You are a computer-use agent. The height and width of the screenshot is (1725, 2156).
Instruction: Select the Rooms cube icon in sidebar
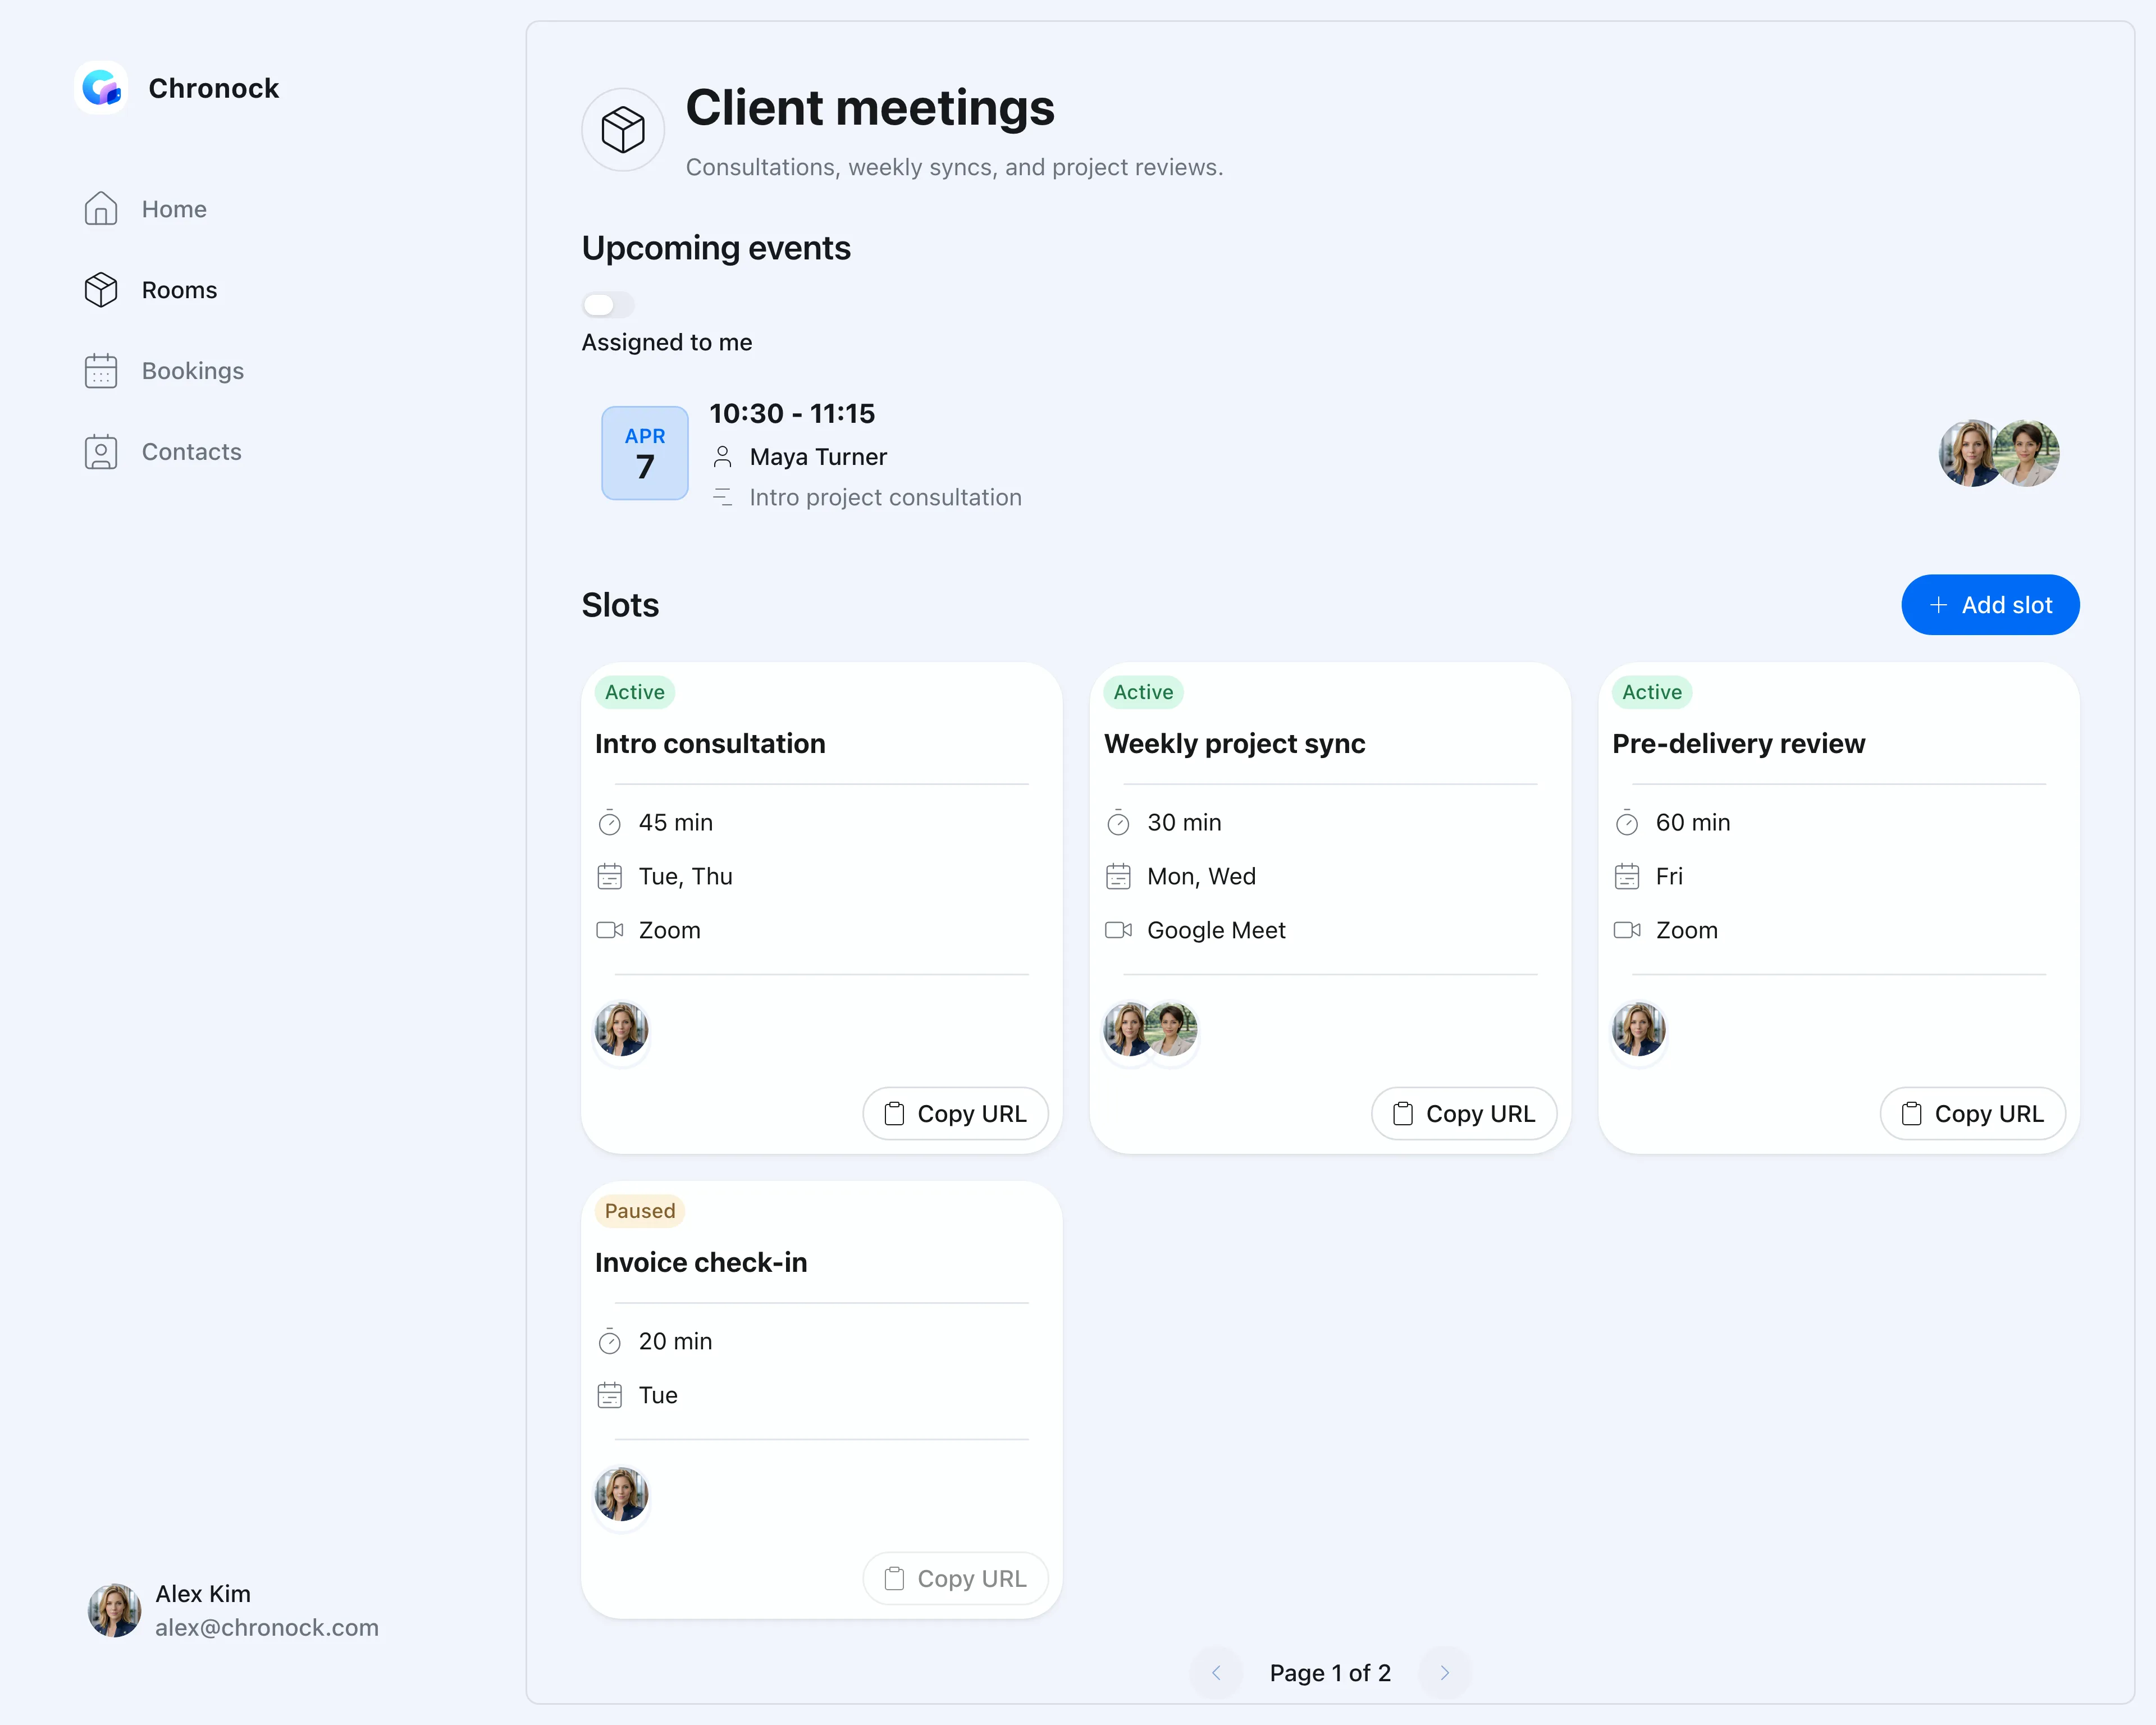[x=101, y=290]
